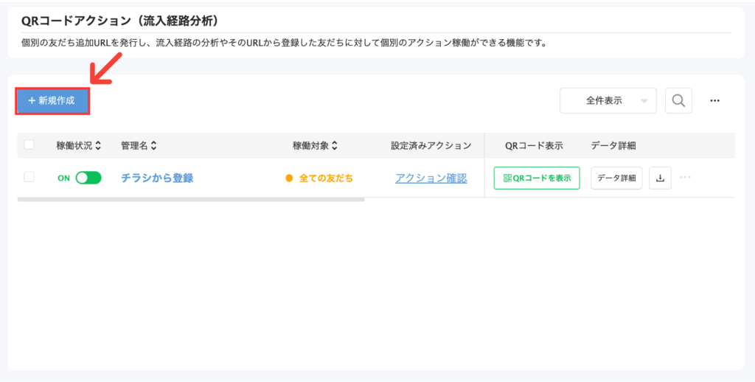
Task: Check the select-all header checkbox
Action: coord(29,145)
